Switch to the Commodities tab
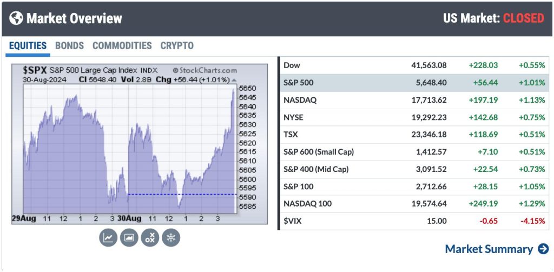The height and width of the screenshot is (272, 554). coord(122,46)
